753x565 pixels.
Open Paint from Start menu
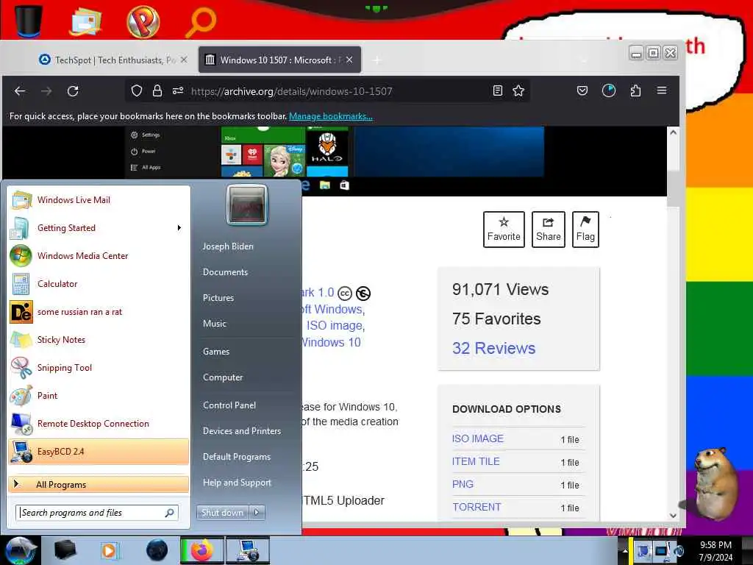click(x=99, y=395)
